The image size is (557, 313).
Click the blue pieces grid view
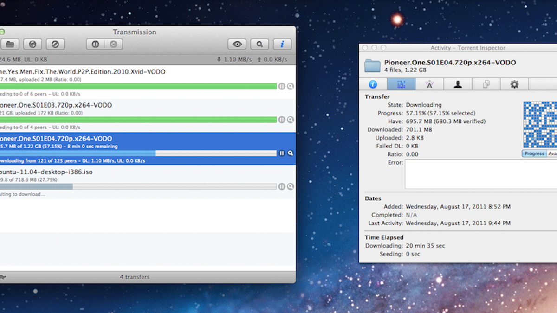point(540,125)
